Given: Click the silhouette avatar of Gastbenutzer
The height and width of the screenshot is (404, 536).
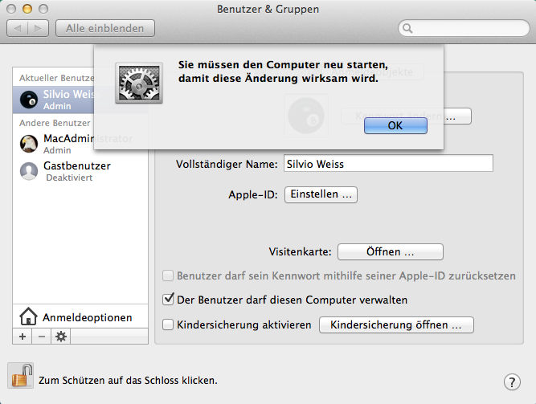Looking at the screenshot, I should 29,171.
